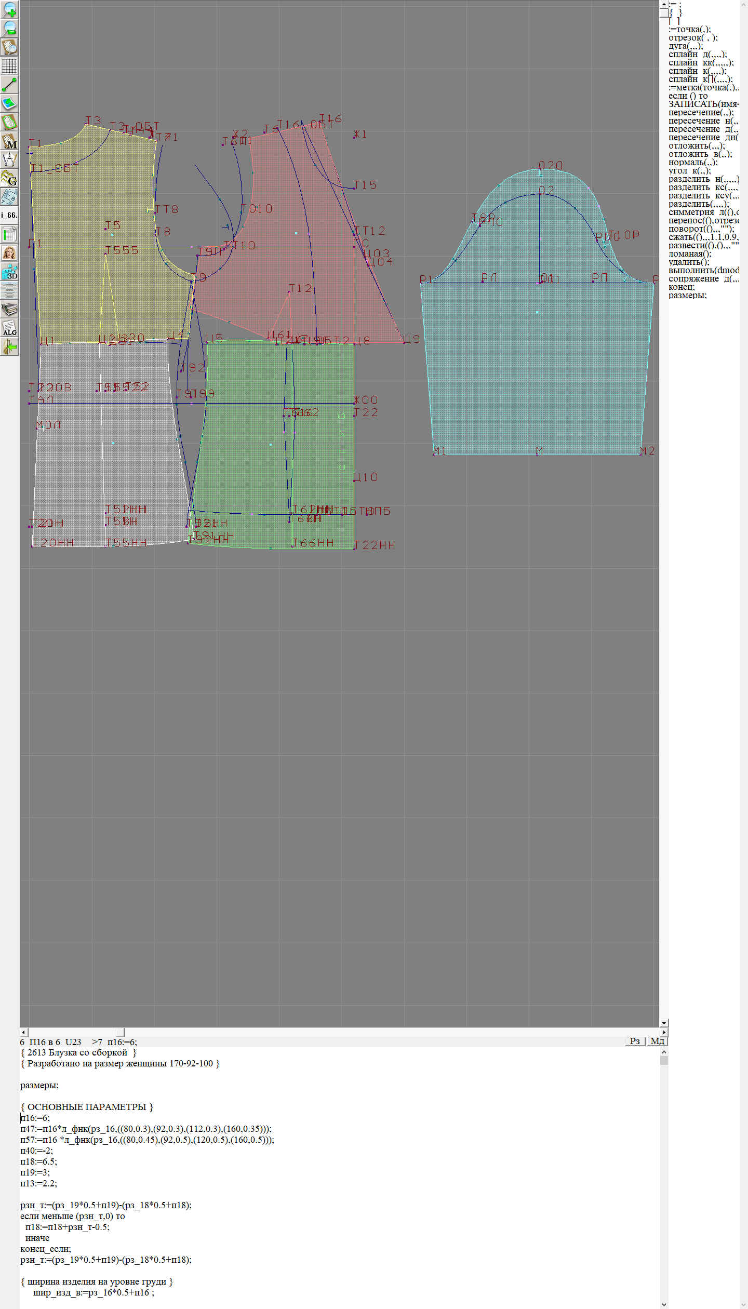Click the ALG algorithm icon
Image resolution: width=748 pixels, height=1309 pixels.
coord(9,328)
